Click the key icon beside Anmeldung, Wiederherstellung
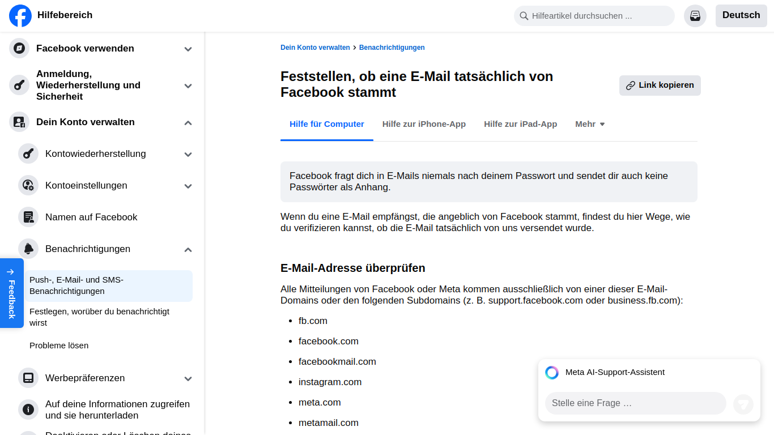This screenshot has width=774, height=435. (19, 86)
